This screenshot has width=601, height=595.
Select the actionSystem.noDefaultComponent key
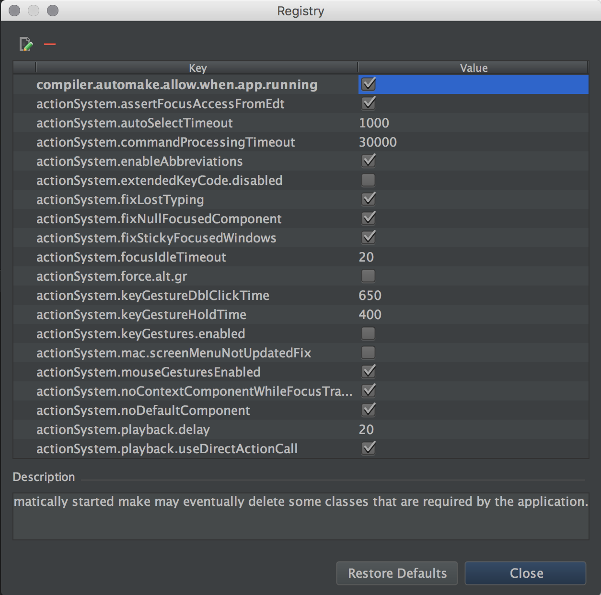click(143, 411)
